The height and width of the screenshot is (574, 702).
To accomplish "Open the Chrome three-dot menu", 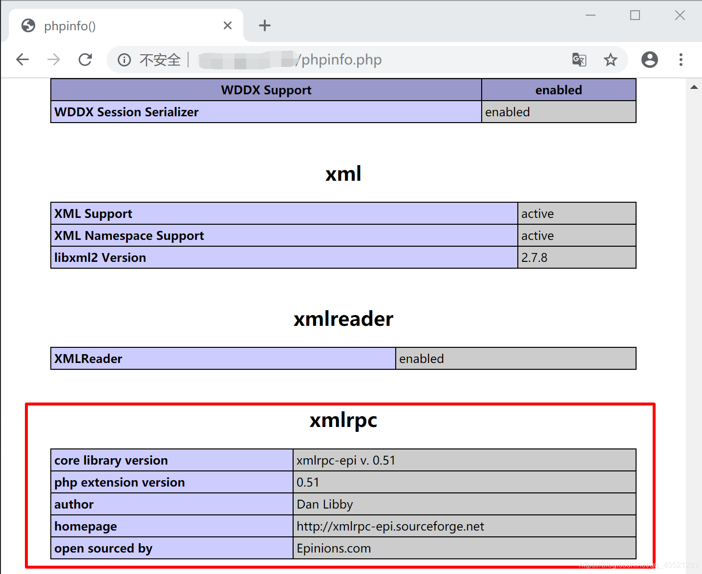I will coord(681,59).
